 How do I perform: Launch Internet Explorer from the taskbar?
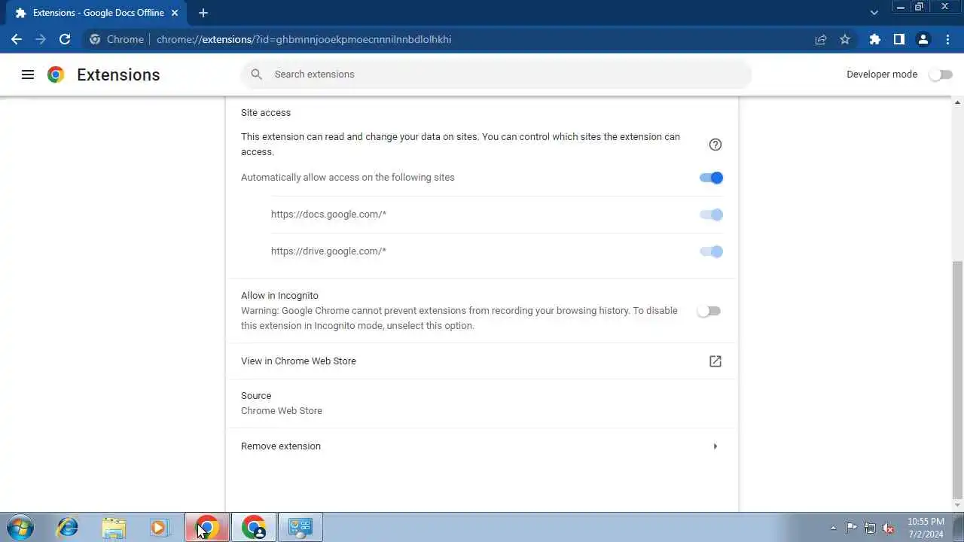[67, 528]
